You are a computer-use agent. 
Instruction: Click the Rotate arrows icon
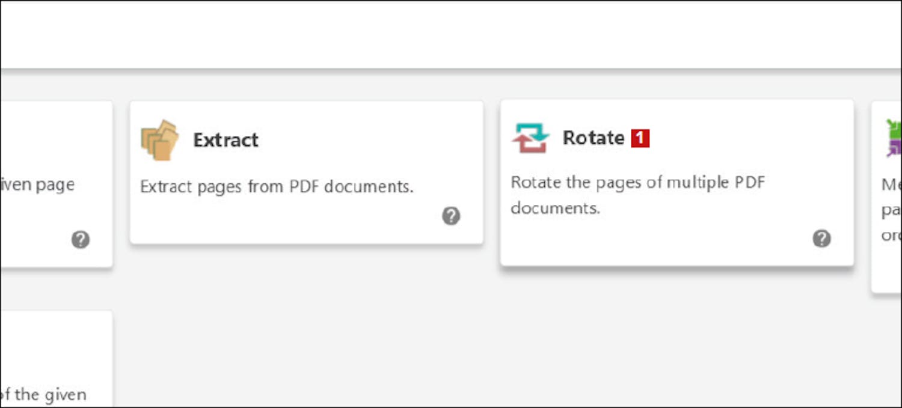coord(531,138)
